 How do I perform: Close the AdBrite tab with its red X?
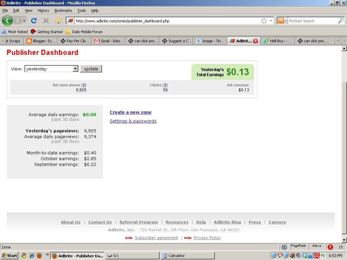[x=256, y=41]
